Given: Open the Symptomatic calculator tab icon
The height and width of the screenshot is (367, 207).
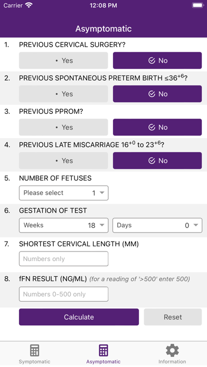Looking at the screenshot, I should pyautogui.click(x=34, y=350).
